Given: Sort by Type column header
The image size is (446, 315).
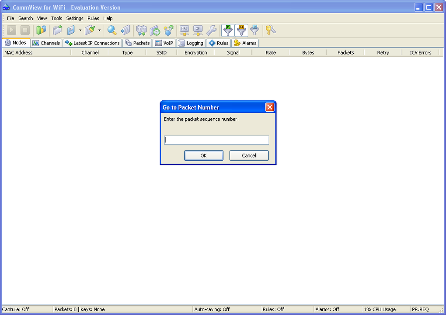Looking at the screenshot, I should (x=127, y=52).
